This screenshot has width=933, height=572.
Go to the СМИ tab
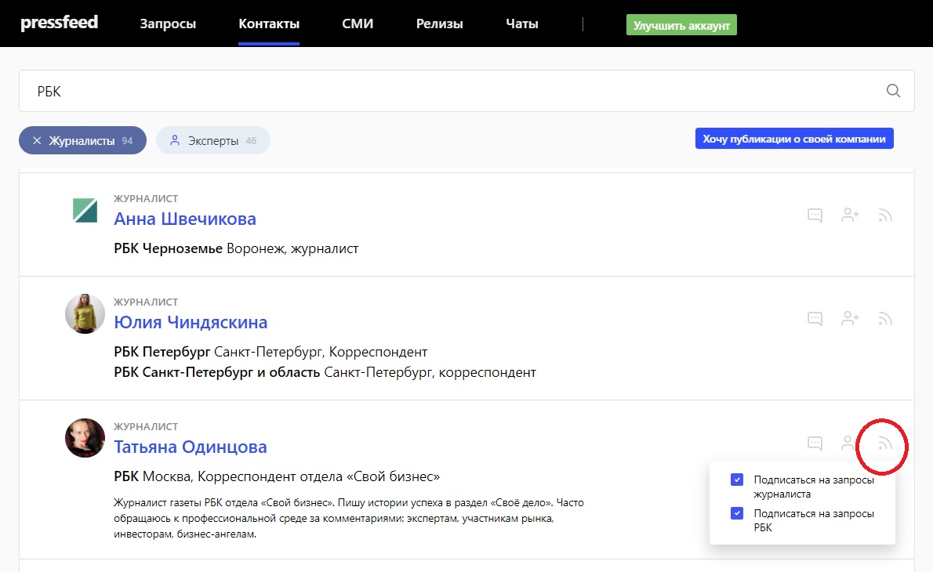[x=358, y=24]
